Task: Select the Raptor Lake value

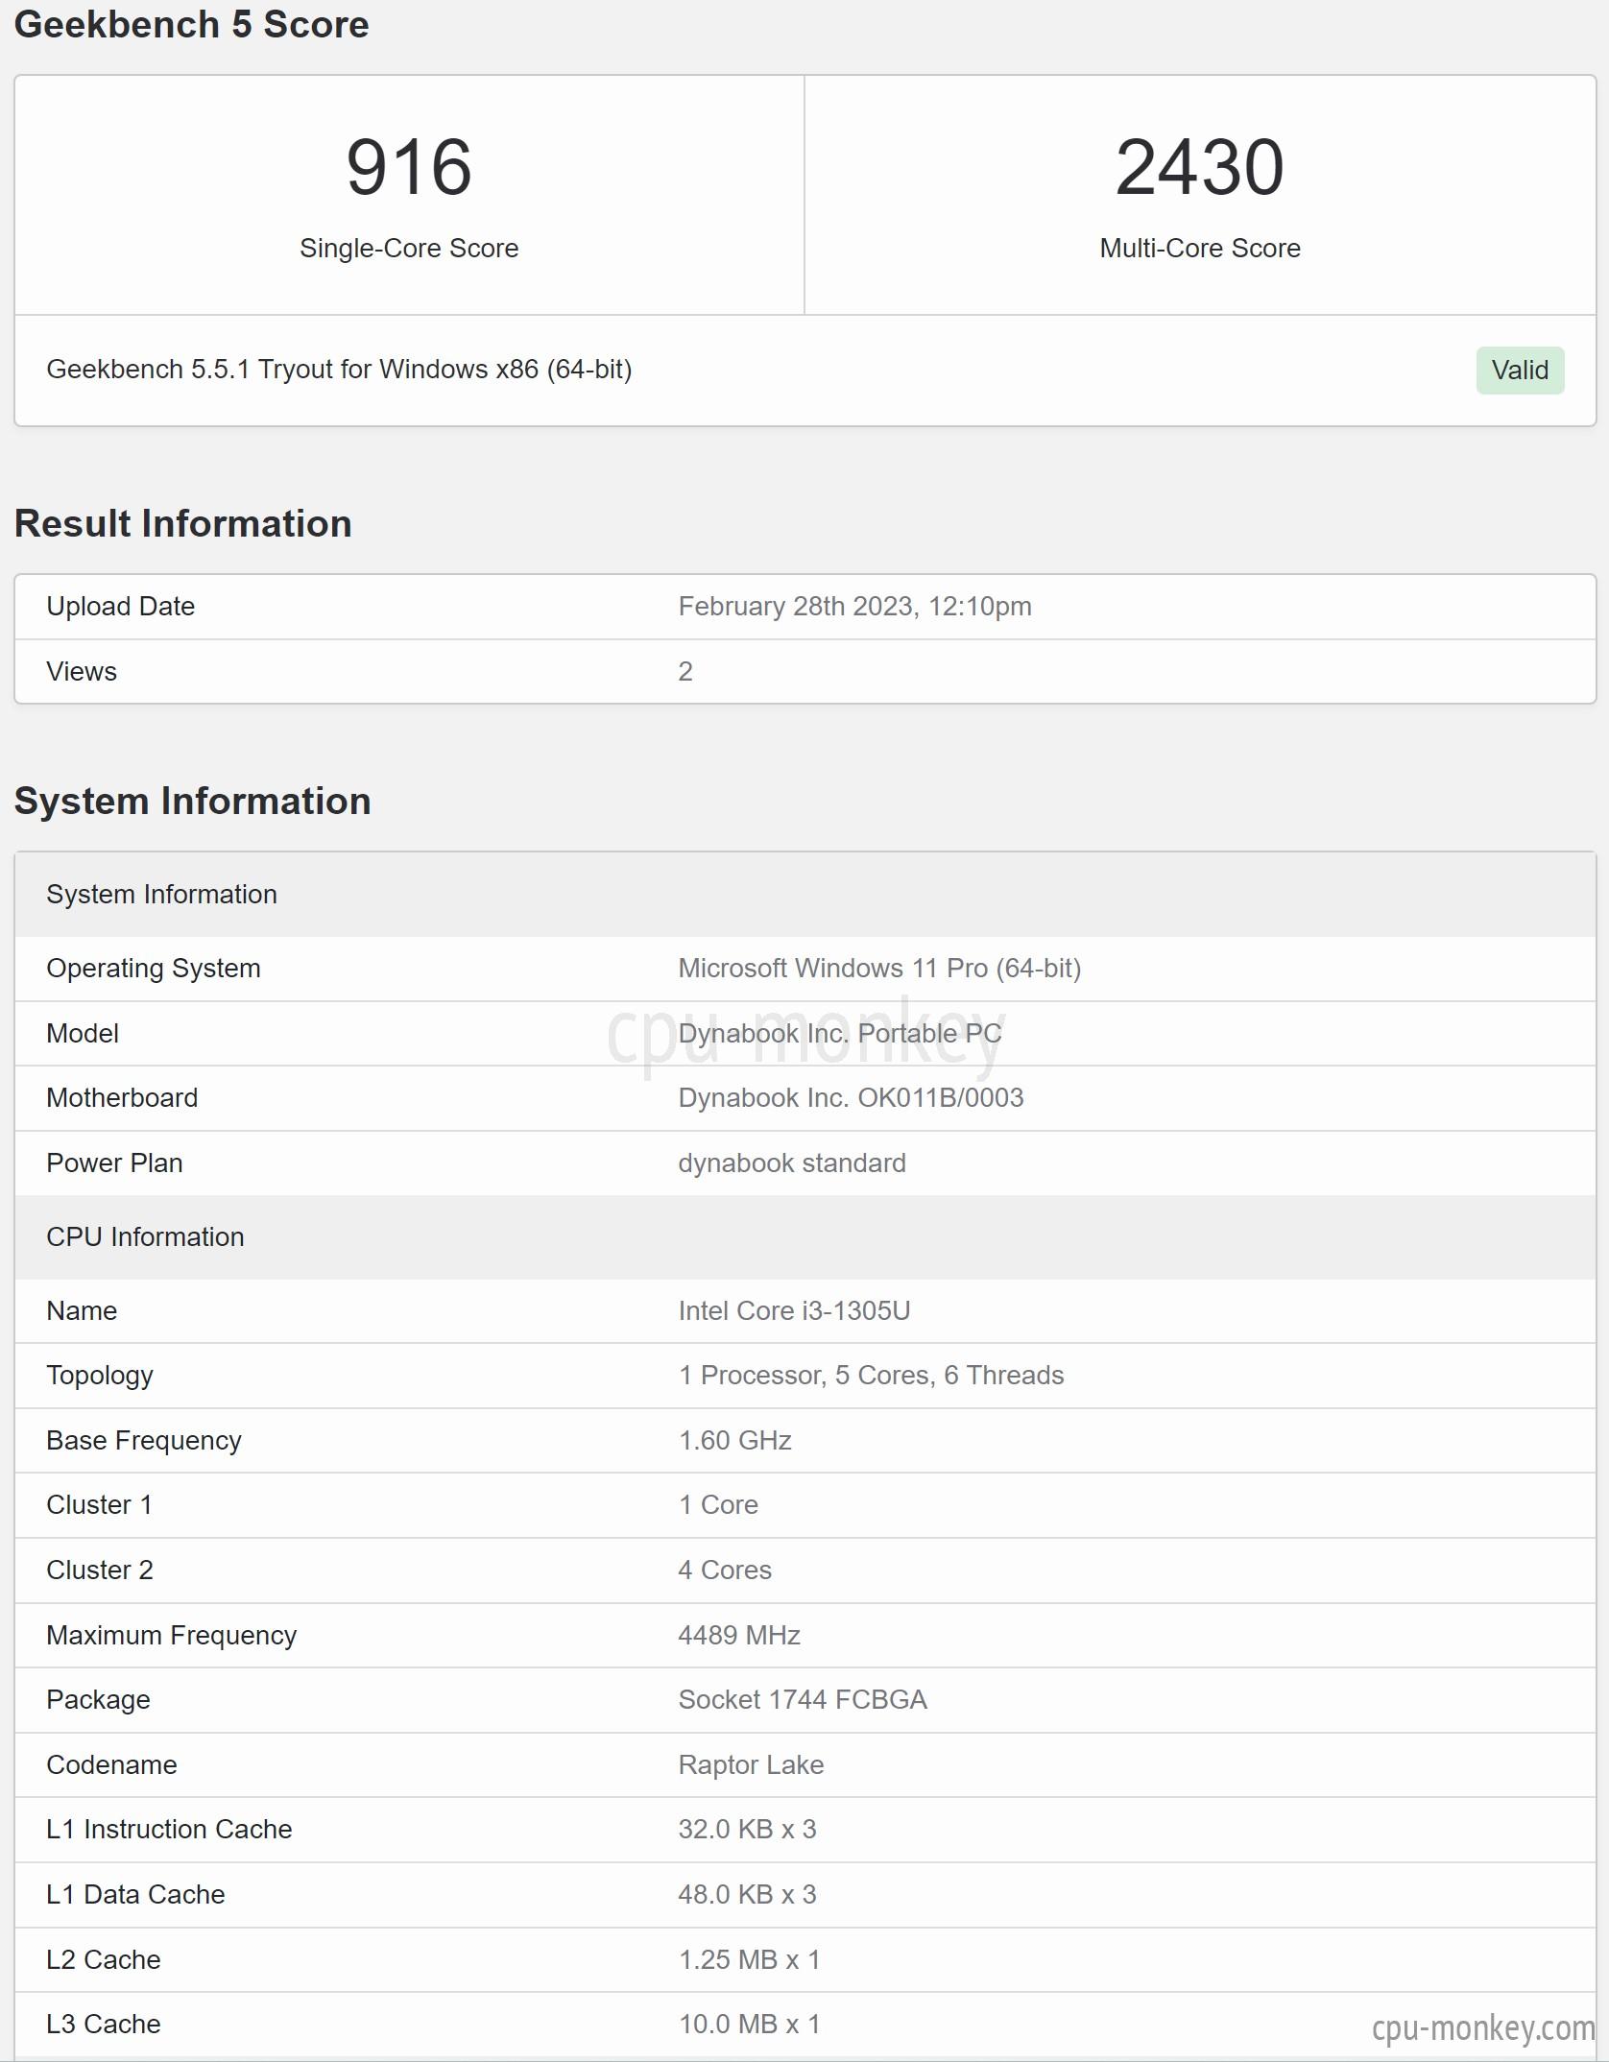Action: tap(751, 1765)
